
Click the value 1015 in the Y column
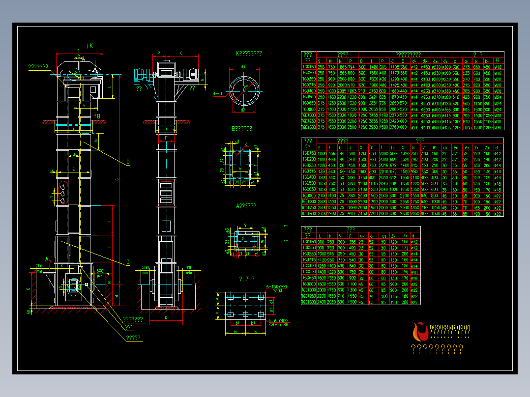373,183
